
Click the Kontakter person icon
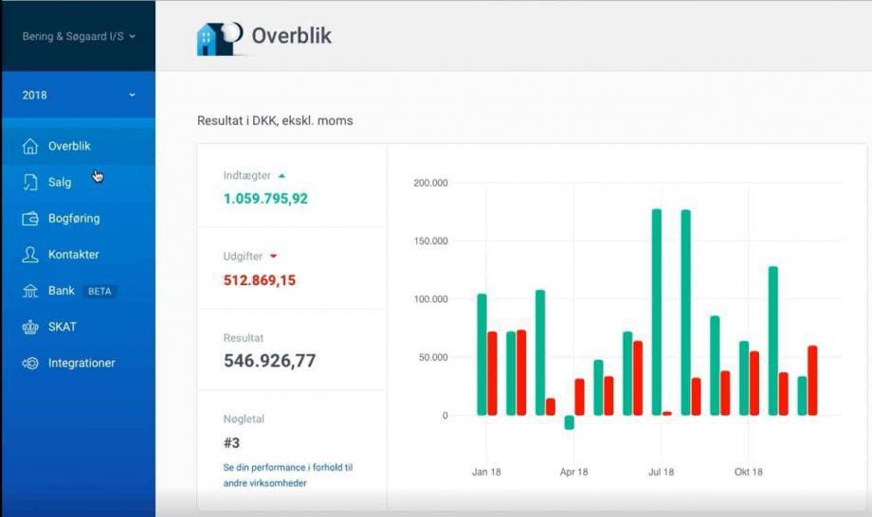[30, 255]
